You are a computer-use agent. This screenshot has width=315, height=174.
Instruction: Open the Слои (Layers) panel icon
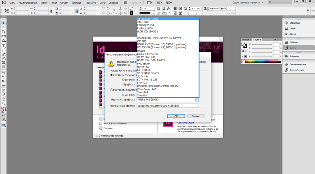[287, 28]
